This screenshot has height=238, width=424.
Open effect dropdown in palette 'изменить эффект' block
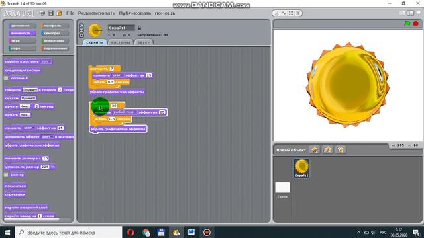[x=29, y=128]
